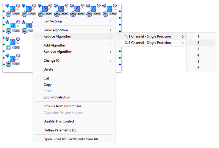Toggle the power button of the bottom-row band
This screenshot has height=148, width=219.
[8, 55]
